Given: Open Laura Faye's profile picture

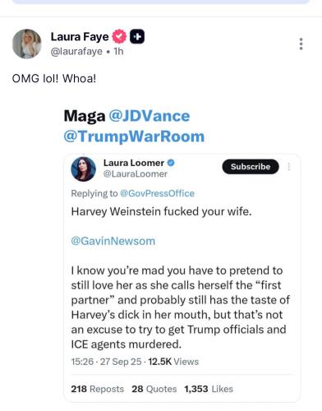Looking at the screenshot, I should tap(27, 44).
